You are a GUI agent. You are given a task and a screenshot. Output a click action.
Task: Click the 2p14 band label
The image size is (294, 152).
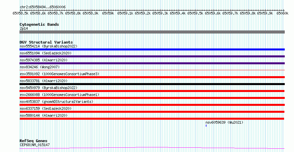(24, 29)
